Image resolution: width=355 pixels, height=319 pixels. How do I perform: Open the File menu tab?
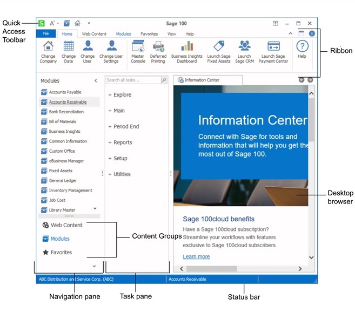pyautogui.click(x=46, y=34)
